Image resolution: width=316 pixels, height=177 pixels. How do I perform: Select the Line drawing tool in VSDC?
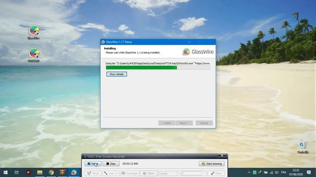coord(109,173)
